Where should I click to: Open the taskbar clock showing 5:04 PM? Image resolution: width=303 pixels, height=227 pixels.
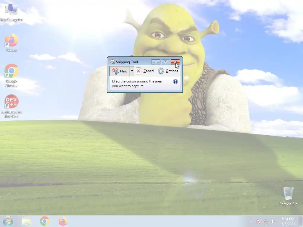click(x=288, y=221)
